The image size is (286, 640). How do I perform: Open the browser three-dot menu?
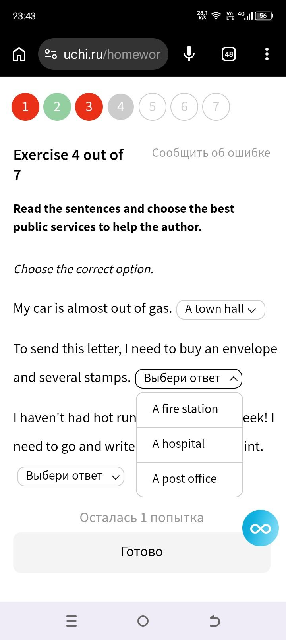[267, 54]
